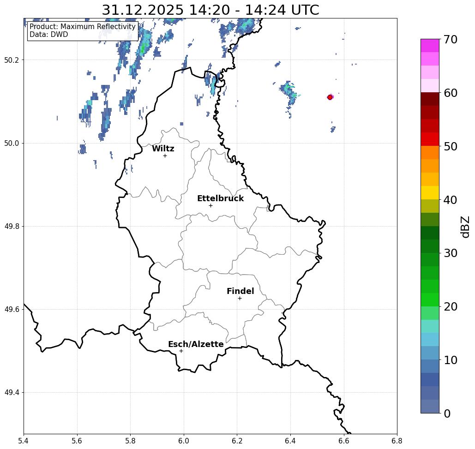Click latitude tick label '49.4'
This screenshot has height=449, width=475.
[x=12, y=393]
